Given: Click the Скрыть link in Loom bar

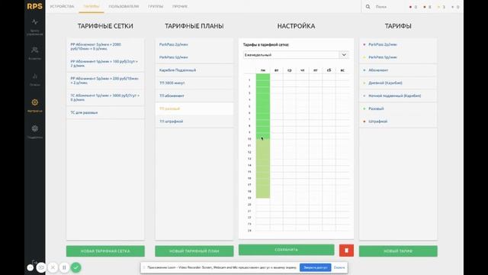Looking at the screenshot, I should pyautogui.click(x=339, y=267).
